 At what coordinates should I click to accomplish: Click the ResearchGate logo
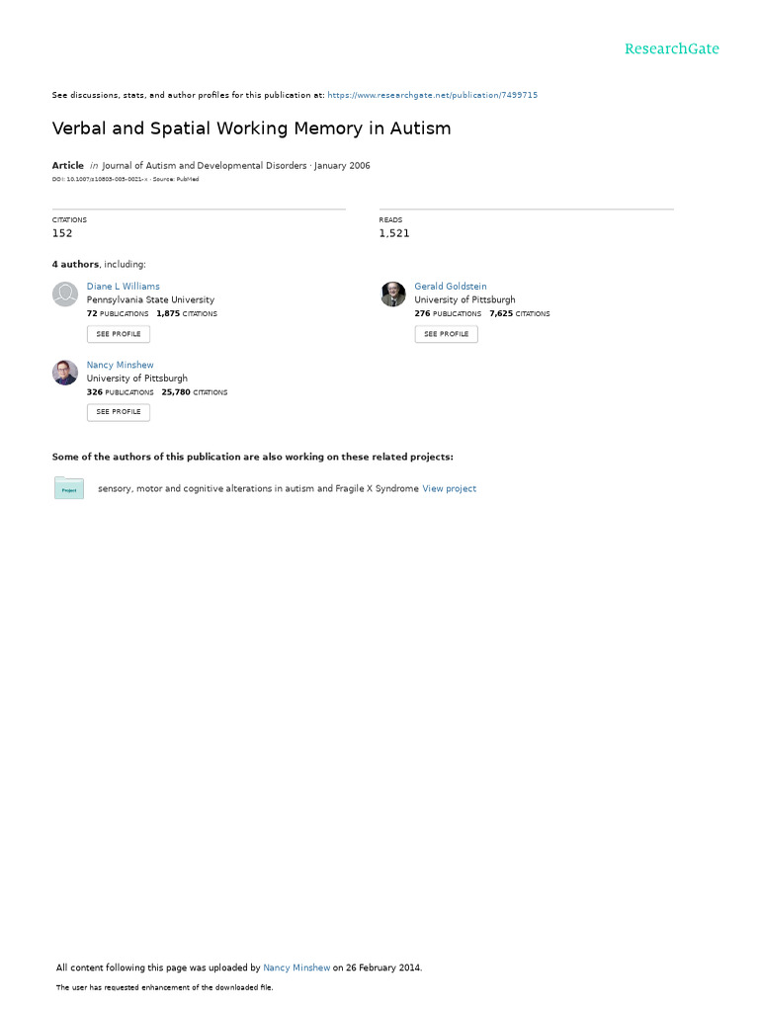click(671, 48)
